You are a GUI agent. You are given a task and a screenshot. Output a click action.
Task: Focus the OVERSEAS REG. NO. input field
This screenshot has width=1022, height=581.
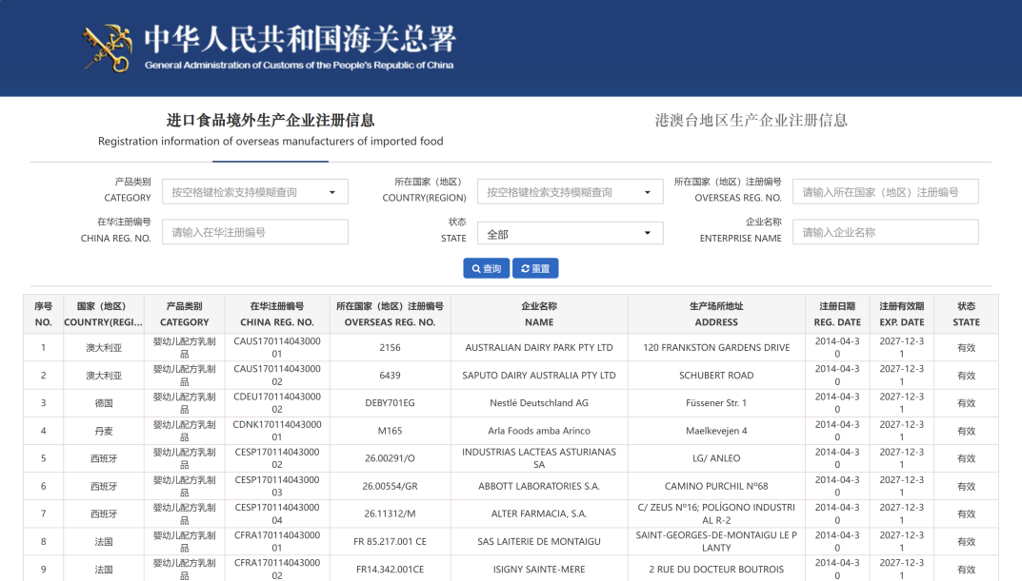[885, 192]
